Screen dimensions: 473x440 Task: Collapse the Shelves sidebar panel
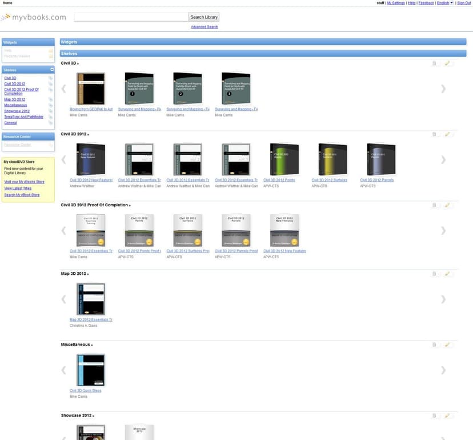[x=52, y=70]
